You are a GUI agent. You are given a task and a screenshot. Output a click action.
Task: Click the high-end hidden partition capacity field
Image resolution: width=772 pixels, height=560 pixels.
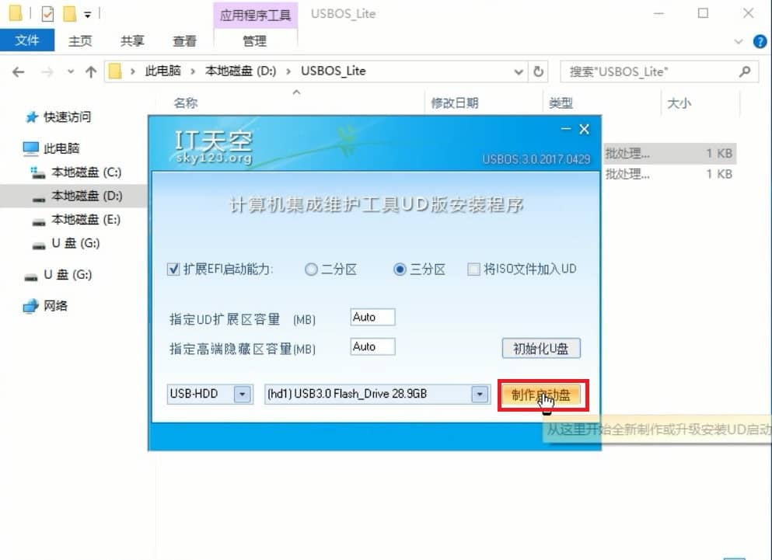point(372,346)
